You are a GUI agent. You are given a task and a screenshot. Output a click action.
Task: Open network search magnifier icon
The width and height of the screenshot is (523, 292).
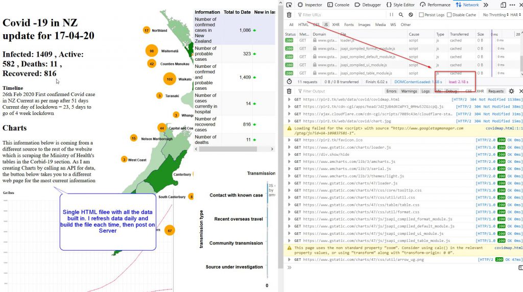(401, 15)
